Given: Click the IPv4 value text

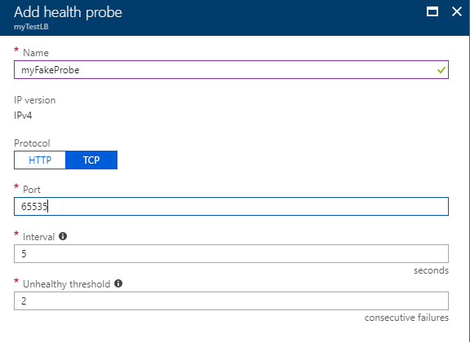Looking at the screenshot, I should coord(23,116).
